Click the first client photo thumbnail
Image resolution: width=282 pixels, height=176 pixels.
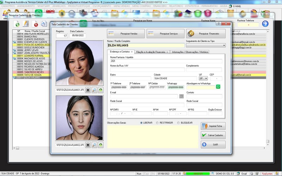(79, 63)
